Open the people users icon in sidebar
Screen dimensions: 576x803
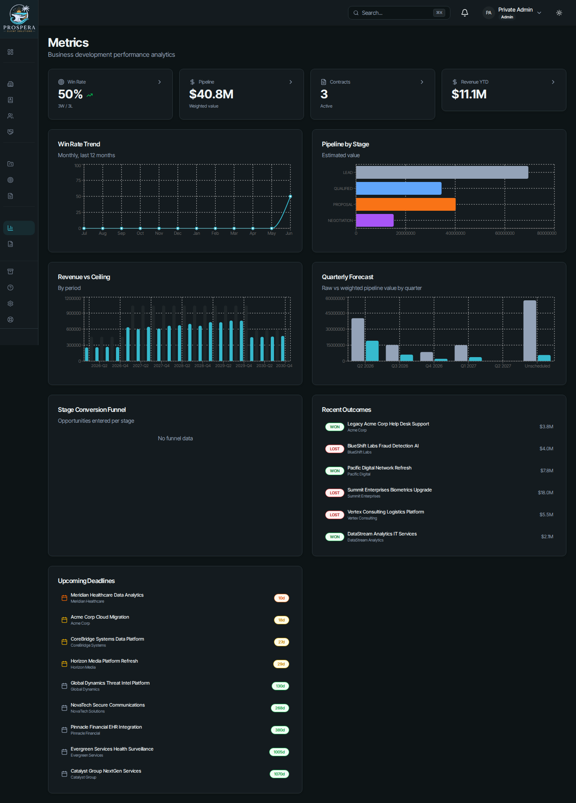coord(10,116)
